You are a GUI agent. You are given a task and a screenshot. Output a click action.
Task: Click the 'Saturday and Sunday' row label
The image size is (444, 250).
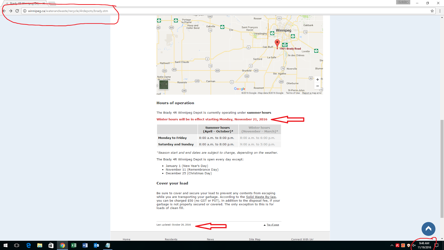coord(176,144)
